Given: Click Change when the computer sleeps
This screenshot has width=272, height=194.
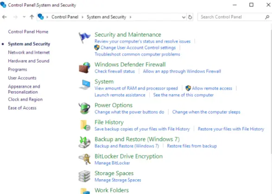Looking at the screenshot, I should pyautogui.click(x=206, y=112).
